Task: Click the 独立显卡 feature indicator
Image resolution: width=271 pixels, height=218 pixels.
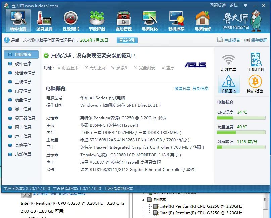Action: pos(68,68)
